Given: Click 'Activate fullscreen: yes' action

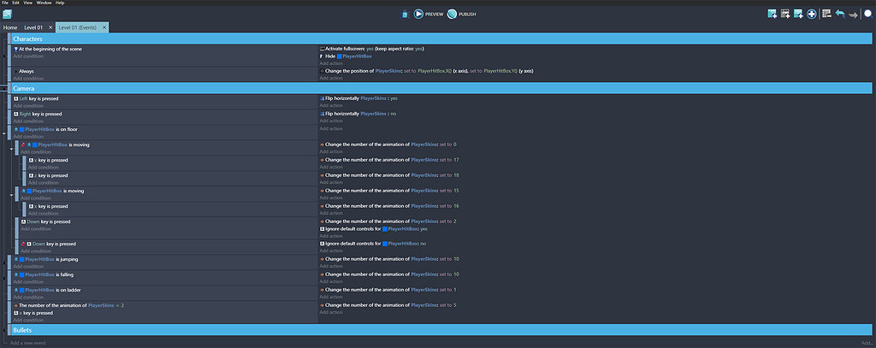Looking at the screenshot, I should pos(371,49).
